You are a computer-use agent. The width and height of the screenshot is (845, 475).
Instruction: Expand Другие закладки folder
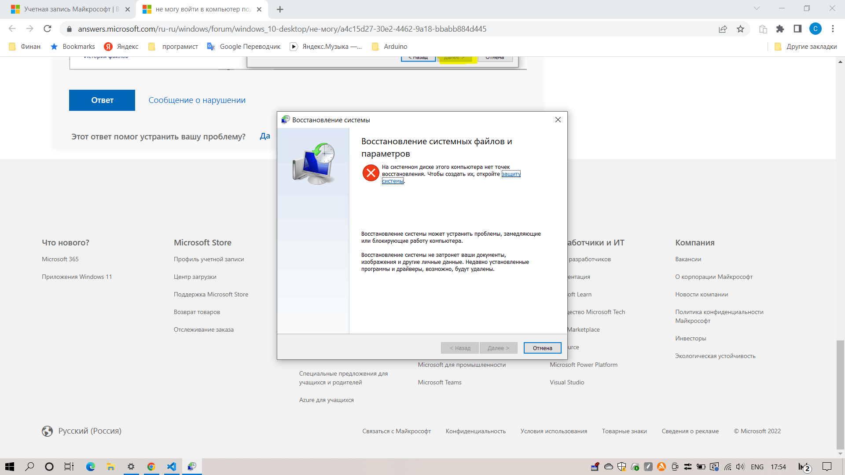pos(805,47)
